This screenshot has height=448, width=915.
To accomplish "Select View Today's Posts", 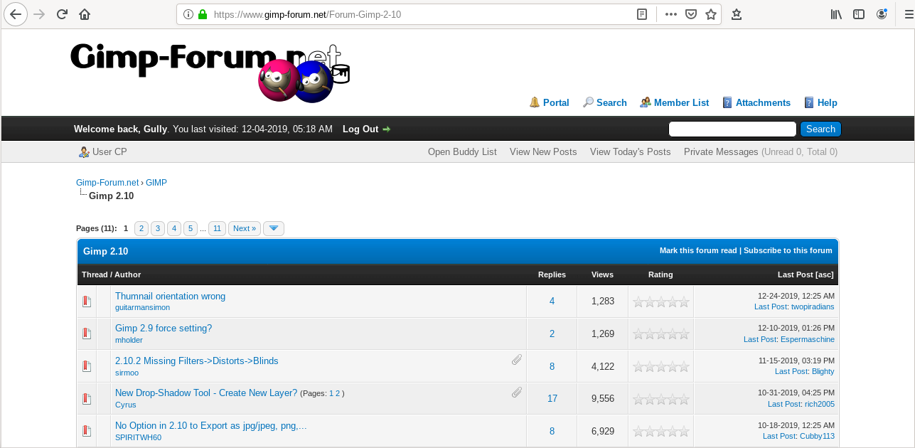I will 631,151.
